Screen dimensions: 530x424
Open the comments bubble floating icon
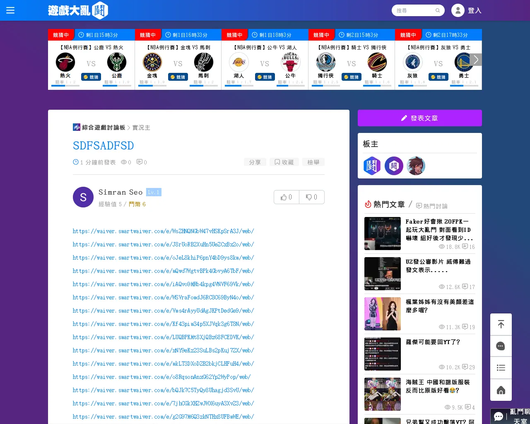point(501,346)
